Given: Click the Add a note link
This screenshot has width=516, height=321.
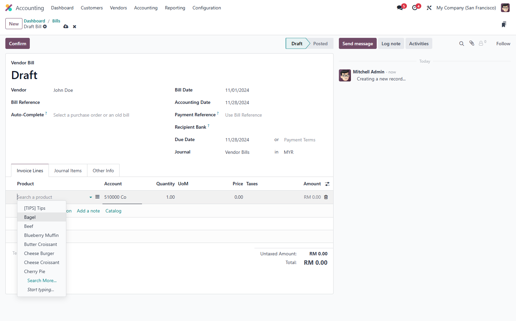Looking at the screenshot, I should (x=88, y=211).
